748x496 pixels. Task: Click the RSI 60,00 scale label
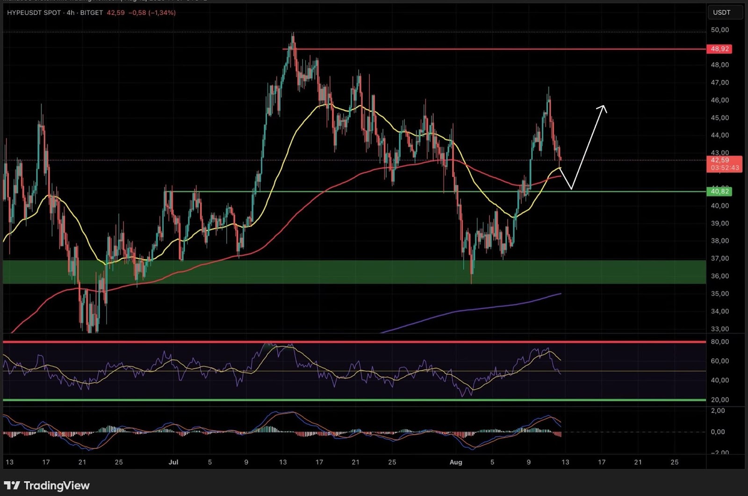[x=719, y=361]
